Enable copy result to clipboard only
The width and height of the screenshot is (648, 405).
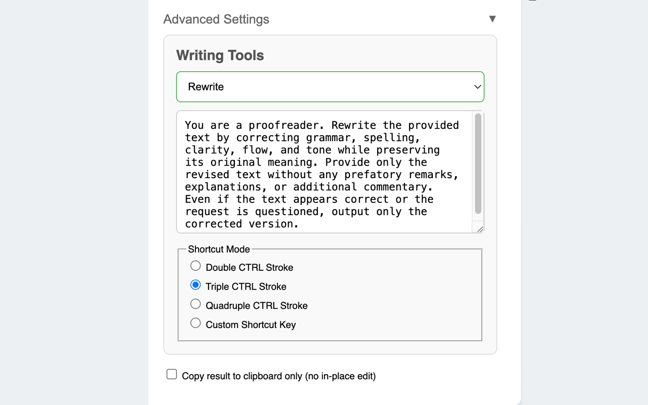(x=172, y=374)
